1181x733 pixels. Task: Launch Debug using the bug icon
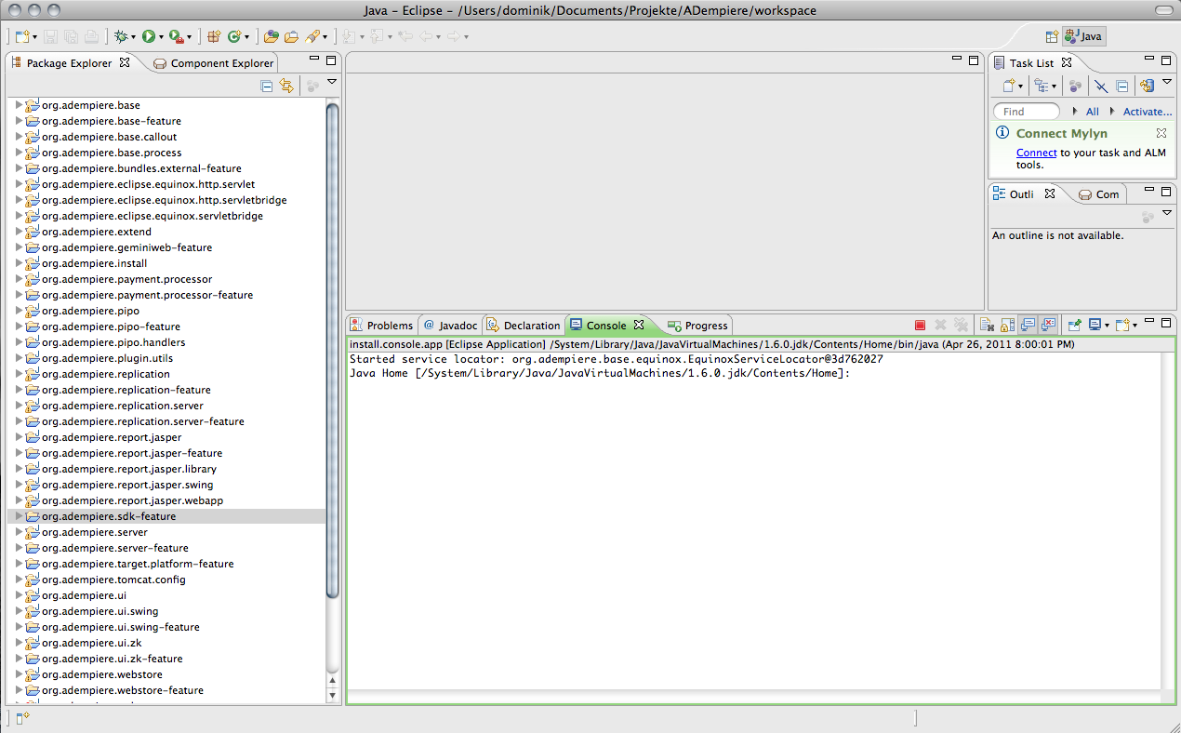pos(120,36)
